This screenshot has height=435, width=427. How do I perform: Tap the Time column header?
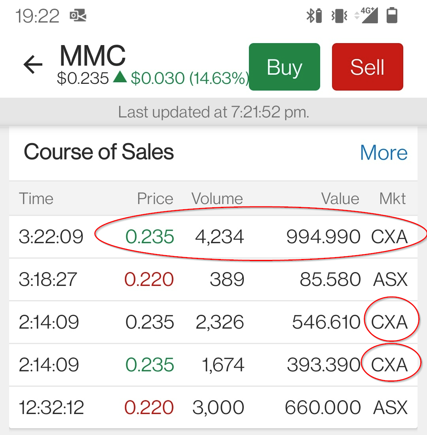click(x=36, y=199)
